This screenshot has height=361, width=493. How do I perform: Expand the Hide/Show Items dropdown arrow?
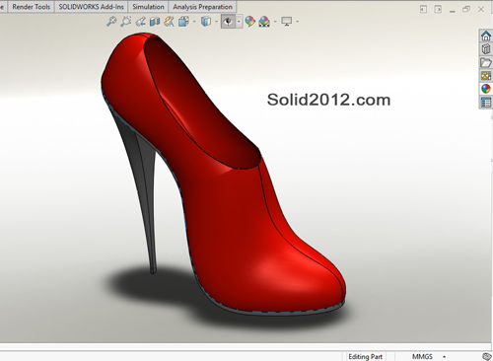pyautogui.click(x=239, y=22)
